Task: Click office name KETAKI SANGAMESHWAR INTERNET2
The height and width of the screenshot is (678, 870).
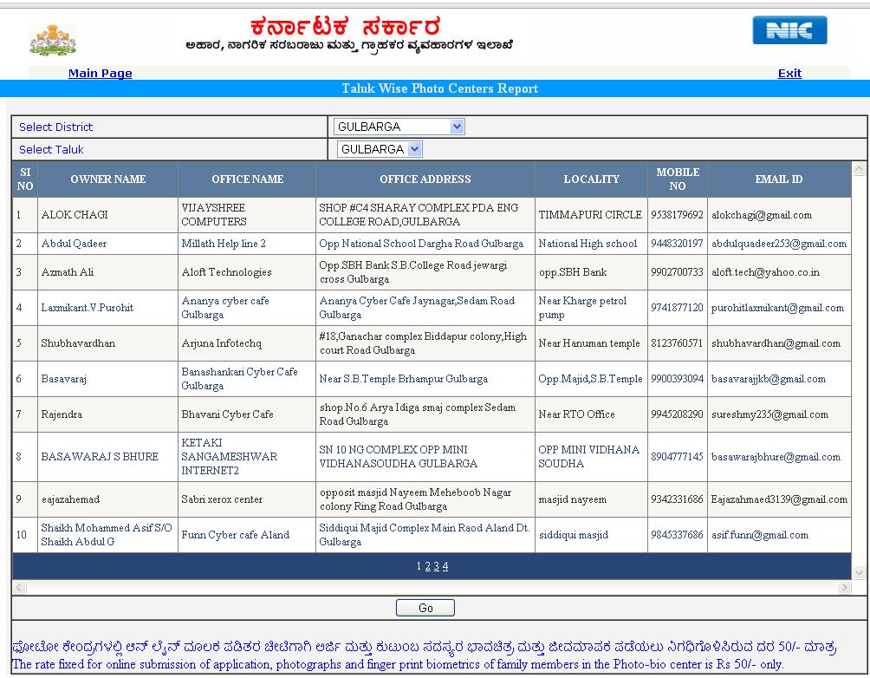Action: [x=229, y=456]
